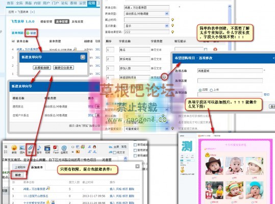Tick the plain text checkbox in the editor
275x204 pixels.
[x=114, y=152]
